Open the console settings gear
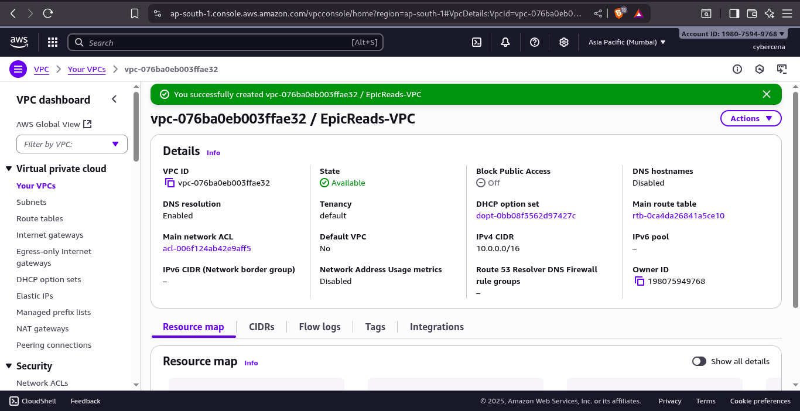Screen dimensions: 800x411 [563, 42]
